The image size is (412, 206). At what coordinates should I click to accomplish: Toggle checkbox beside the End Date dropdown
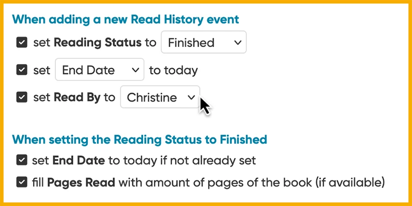tap(22, 70)
